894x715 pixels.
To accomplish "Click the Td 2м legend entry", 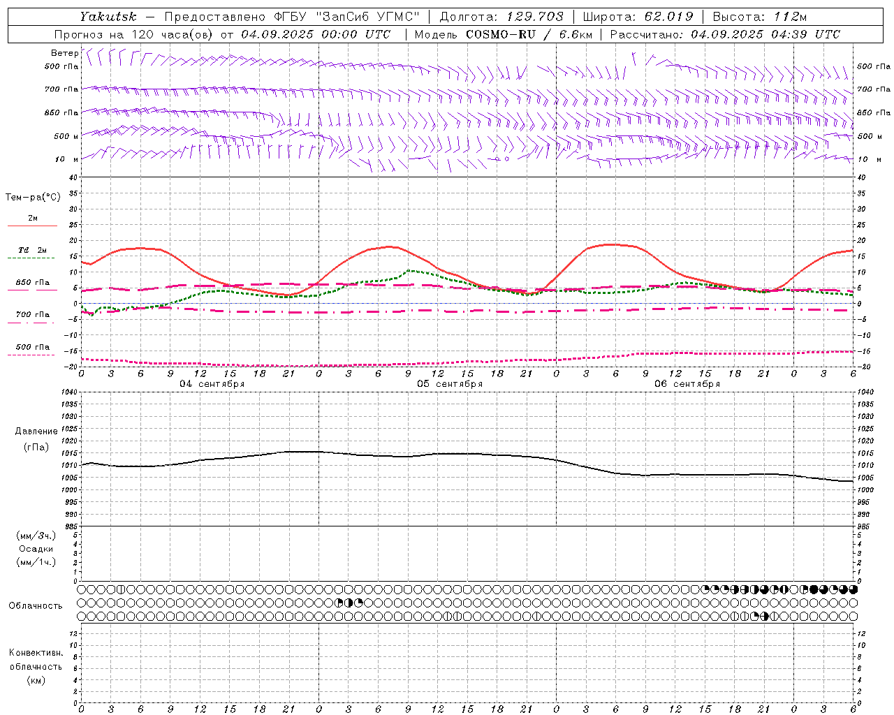I will [33, 250].
